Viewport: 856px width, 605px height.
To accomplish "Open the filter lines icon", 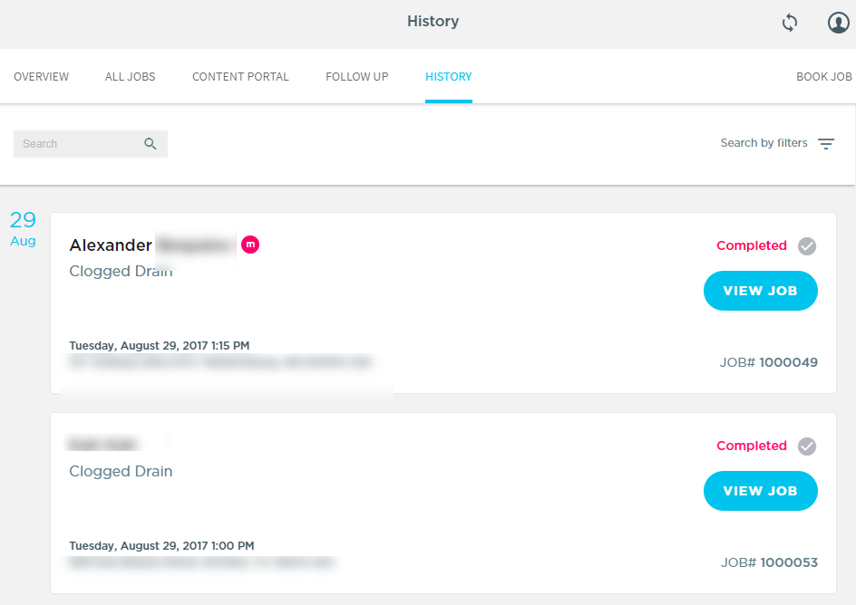I will 826,143.
